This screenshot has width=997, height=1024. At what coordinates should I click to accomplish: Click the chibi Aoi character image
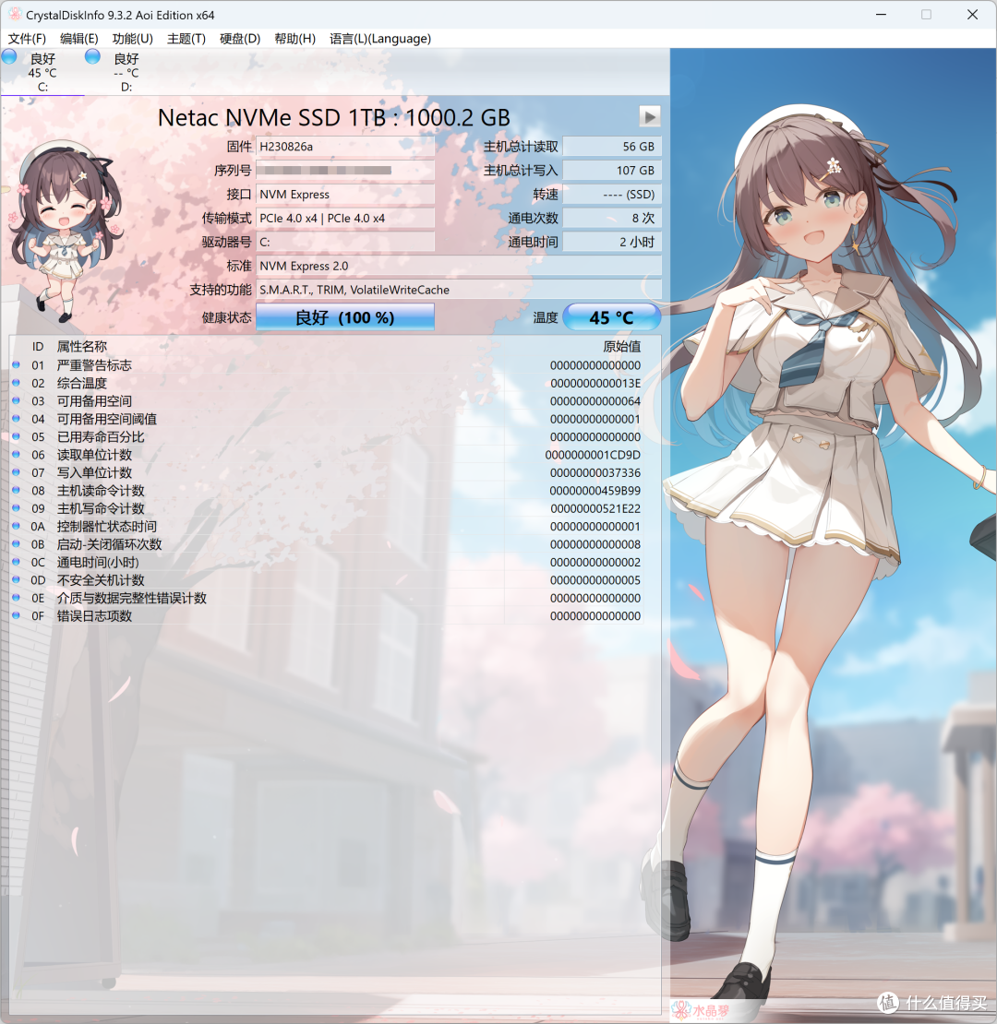coord(64,232)
